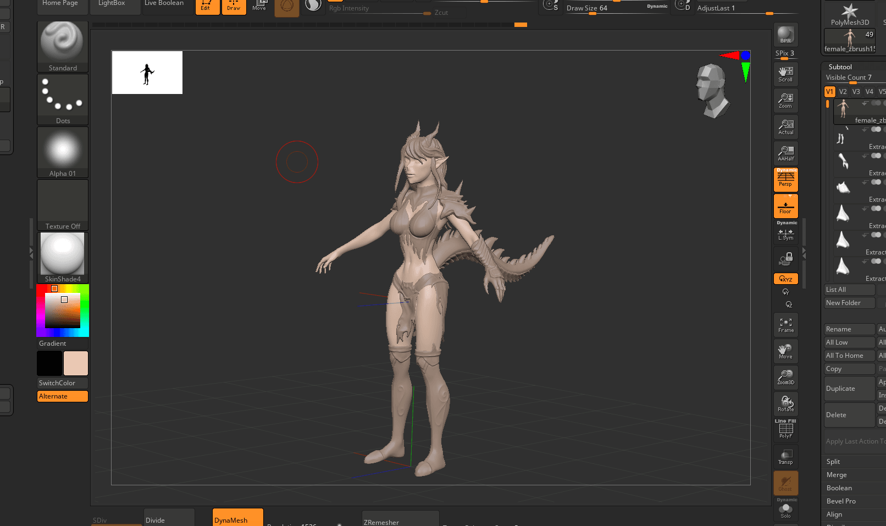Toggle Ghost transparency
This screenshot has height=526, width=886.
[x=785, y=483]
